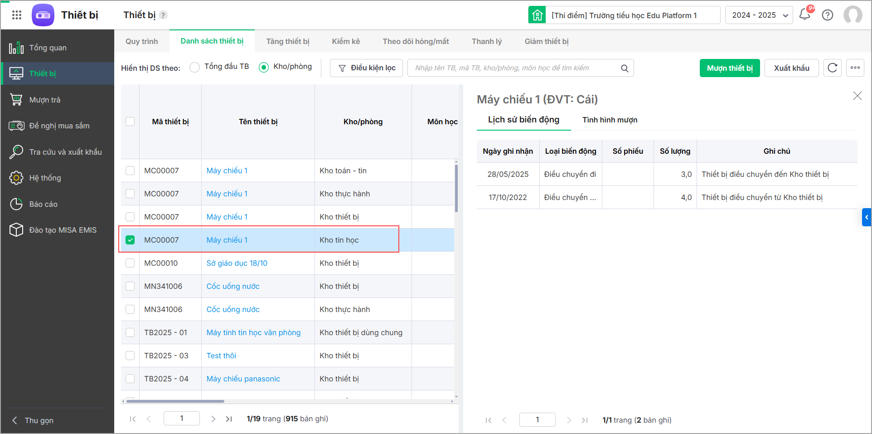Open the Máy tính tin học văn phòng link
Image resolution: width=872 pixels, height=434 pixels.
[253, 332]
